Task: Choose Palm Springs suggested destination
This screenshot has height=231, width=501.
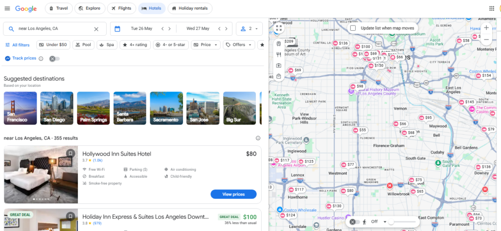Action: [93, 108]
